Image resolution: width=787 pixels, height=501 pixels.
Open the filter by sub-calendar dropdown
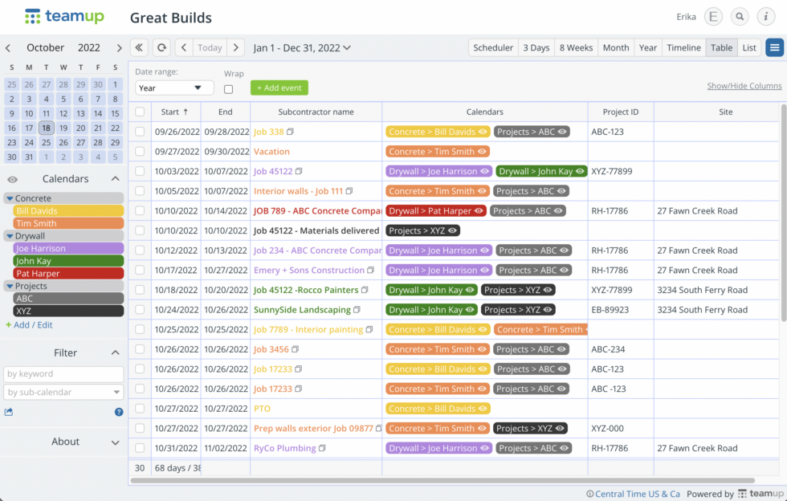[x=63, y=393]
